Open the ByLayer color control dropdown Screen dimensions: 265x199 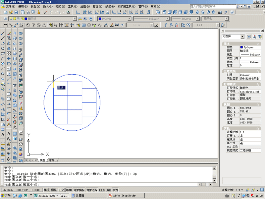(129, 19)
